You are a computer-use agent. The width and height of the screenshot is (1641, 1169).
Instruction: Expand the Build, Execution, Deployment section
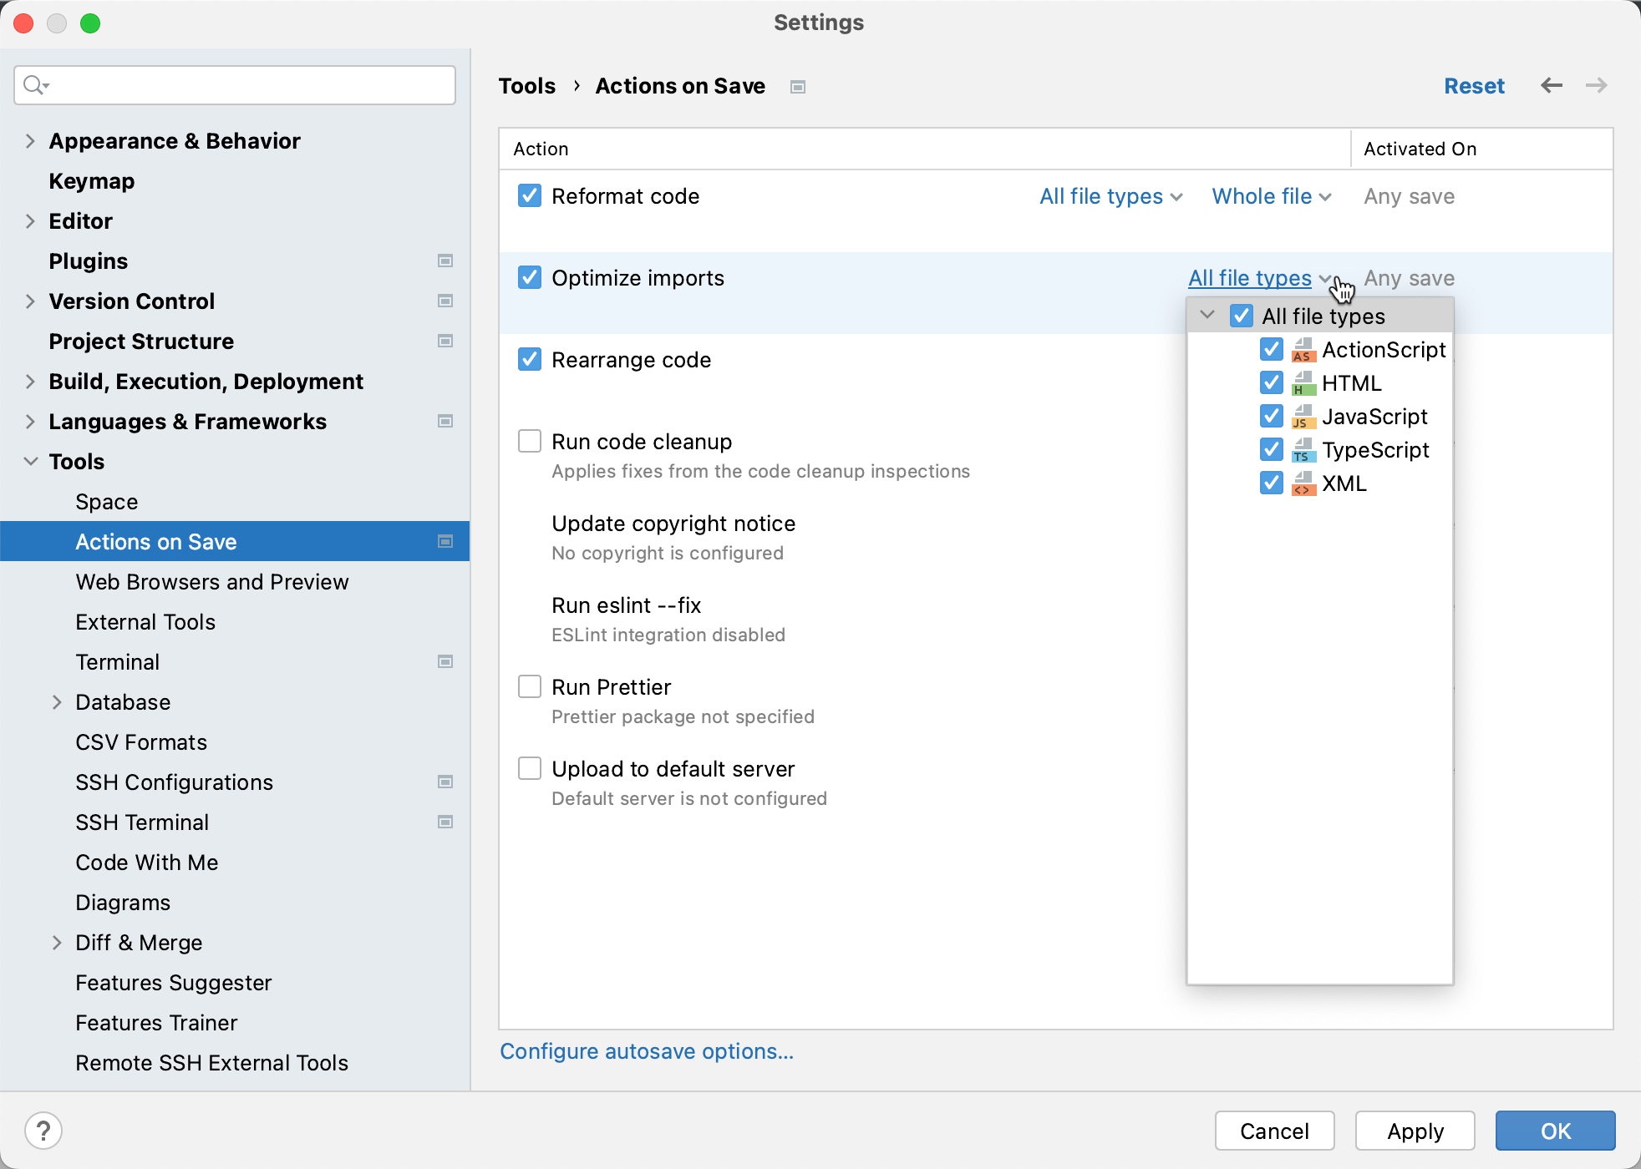(x=28, y=380)
